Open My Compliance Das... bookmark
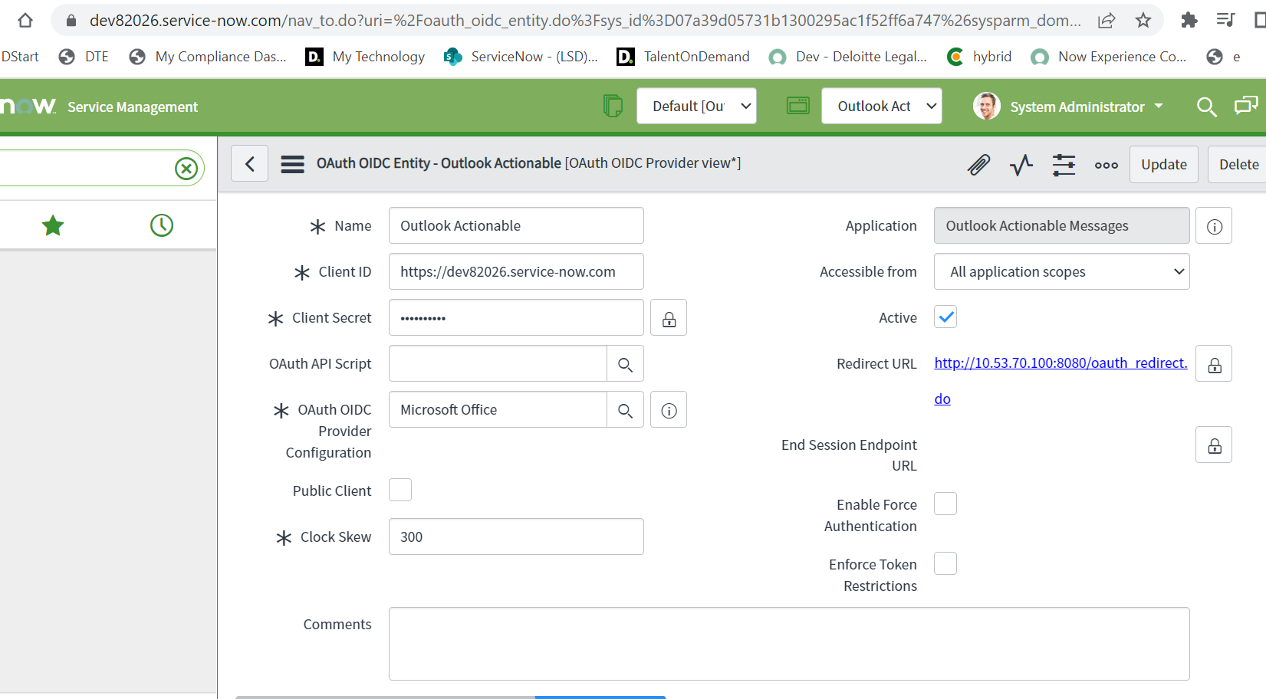 208,57
